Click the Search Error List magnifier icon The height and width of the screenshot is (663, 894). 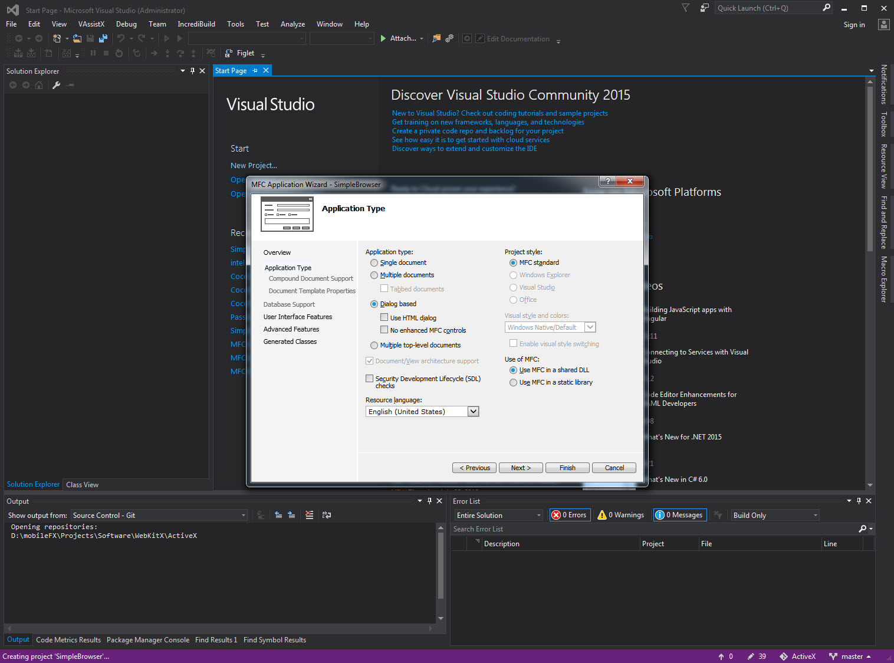point(863,529)
